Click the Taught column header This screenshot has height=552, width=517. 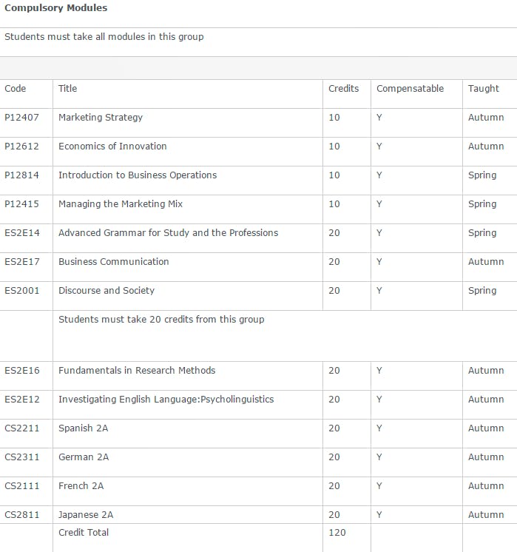(483, 88)
